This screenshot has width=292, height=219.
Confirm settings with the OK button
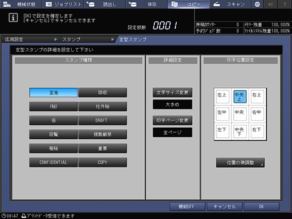click(262, 207)
